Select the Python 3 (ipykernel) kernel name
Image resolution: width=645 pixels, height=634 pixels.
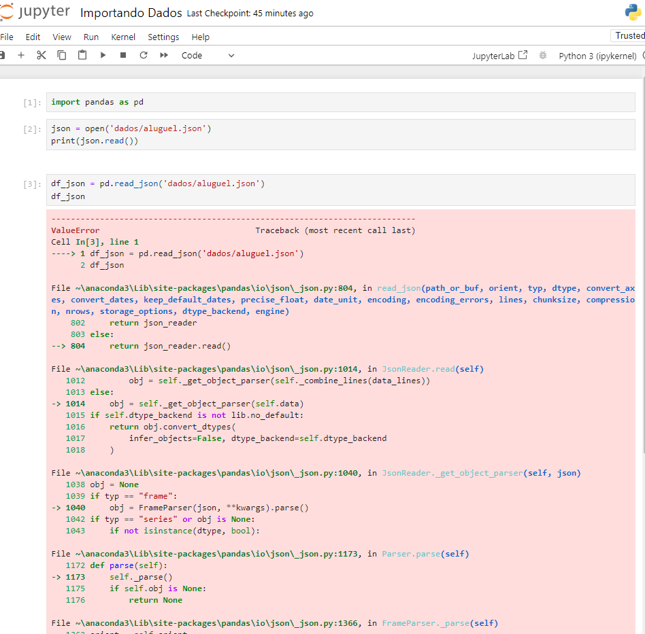[597, 56]
